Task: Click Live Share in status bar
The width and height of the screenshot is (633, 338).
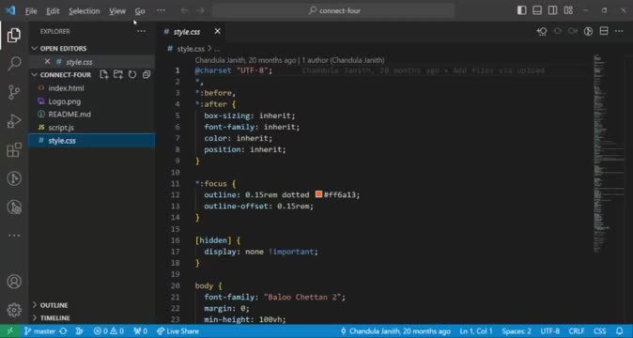Action: point(178,331)
